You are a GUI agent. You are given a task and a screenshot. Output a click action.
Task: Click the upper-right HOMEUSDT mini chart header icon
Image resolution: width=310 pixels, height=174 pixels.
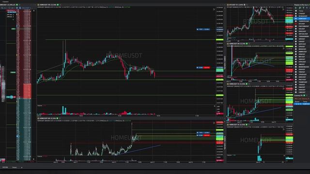point(228,43)
